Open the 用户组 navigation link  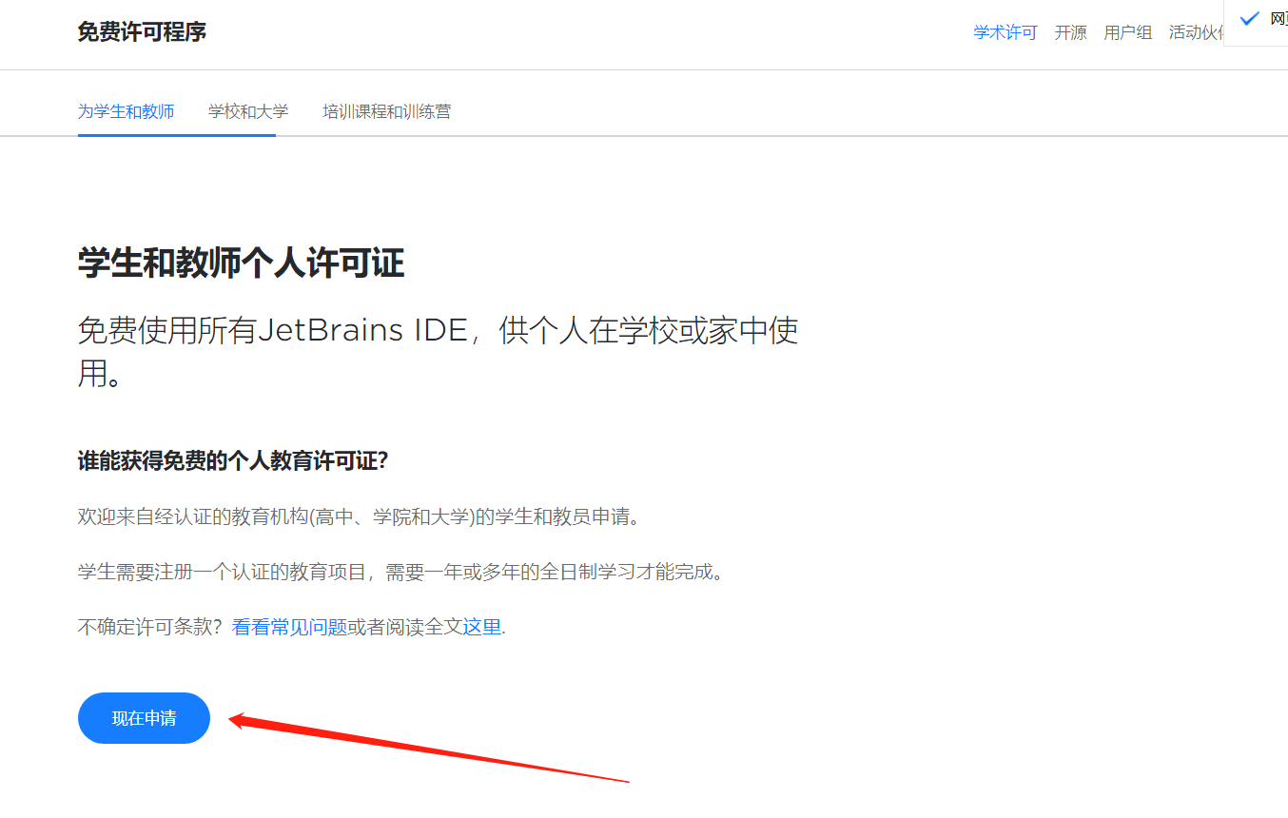(x=1127, y=31)
